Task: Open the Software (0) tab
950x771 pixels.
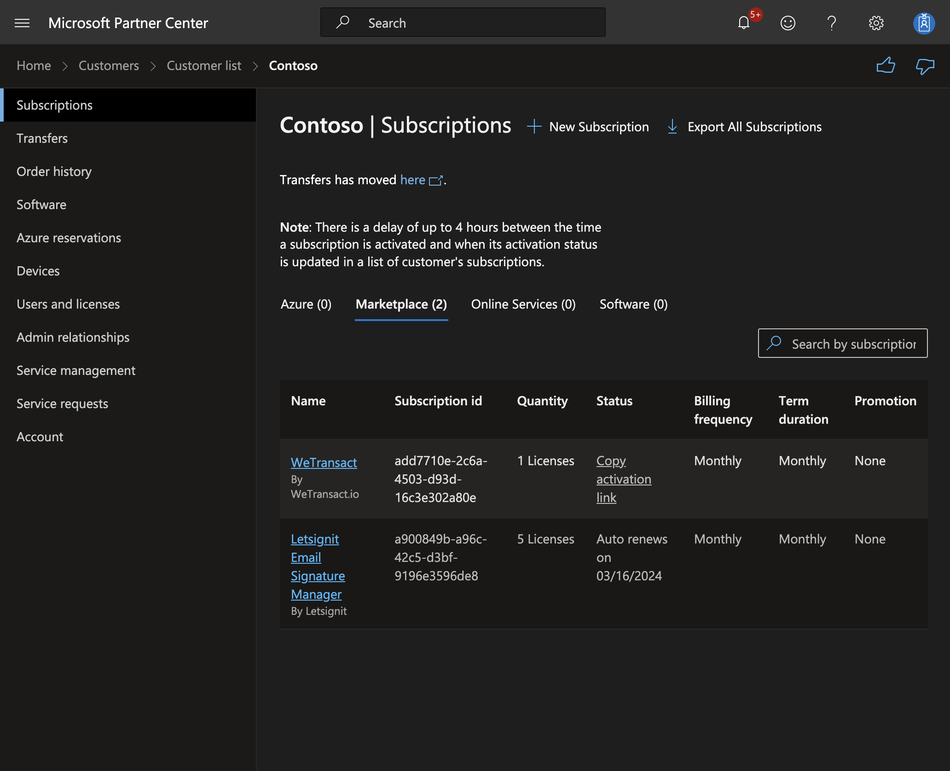Action: tap(633, 304)
